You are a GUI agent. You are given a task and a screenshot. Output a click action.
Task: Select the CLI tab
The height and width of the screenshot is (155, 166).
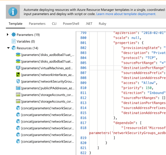[54, 24]
